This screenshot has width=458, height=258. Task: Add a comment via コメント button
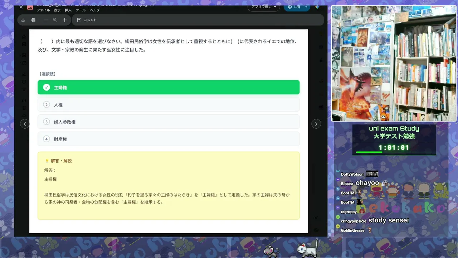pyautogui.click(x=87, y=20)
